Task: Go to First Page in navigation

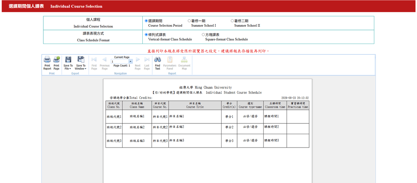Action: pyautogui.click(x=94, y=63)
